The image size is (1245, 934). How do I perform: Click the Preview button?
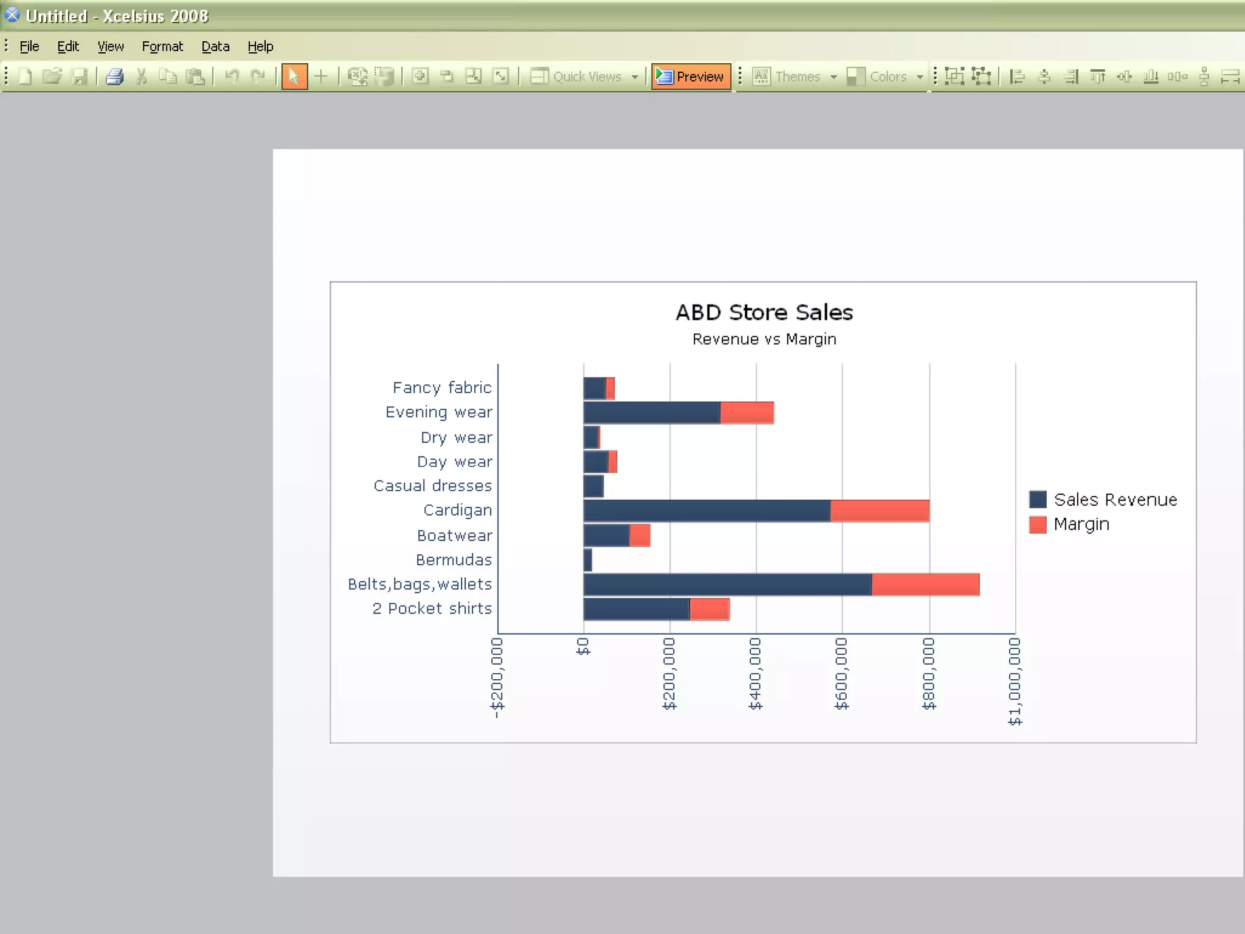pos(691,77)
